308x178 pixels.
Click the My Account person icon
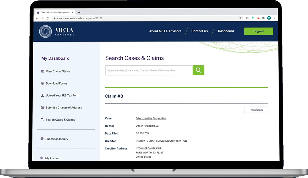(x=42, y=158)
